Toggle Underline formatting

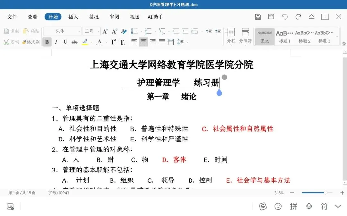click(x=65, y=42)
